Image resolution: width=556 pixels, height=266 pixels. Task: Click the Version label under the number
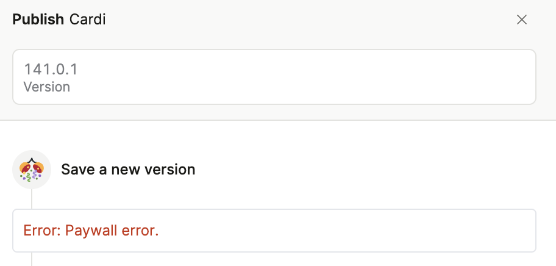click(47, 87)
